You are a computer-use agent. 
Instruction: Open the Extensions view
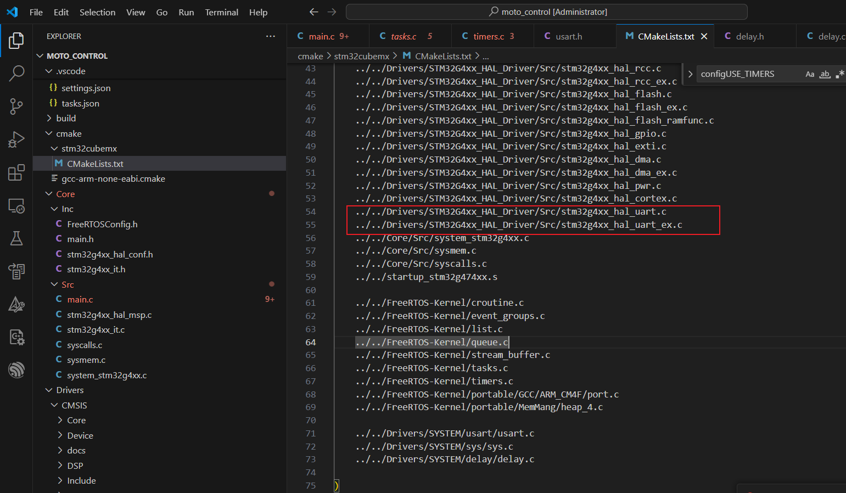16,172
